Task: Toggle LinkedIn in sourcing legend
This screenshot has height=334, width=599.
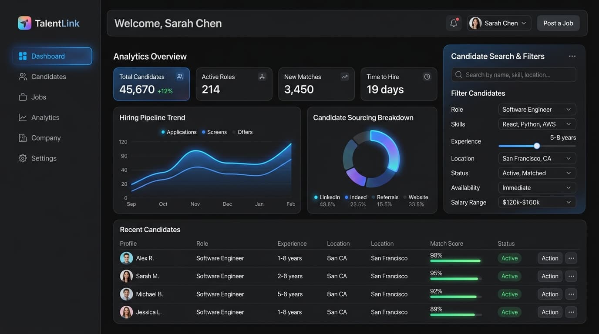Action: pos(327,197)
